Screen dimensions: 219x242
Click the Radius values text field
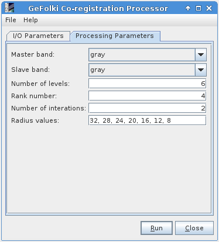tap(148, 120)
